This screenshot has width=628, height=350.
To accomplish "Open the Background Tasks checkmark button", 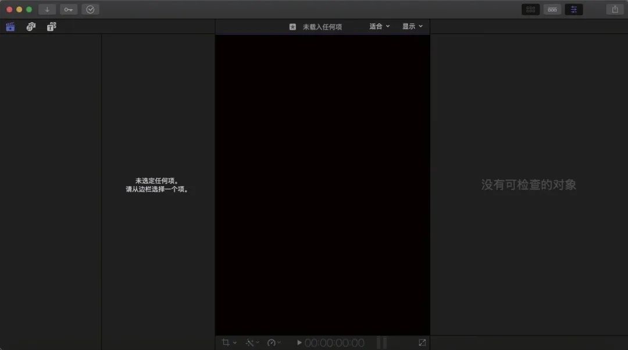I will (x=90, y=9).
